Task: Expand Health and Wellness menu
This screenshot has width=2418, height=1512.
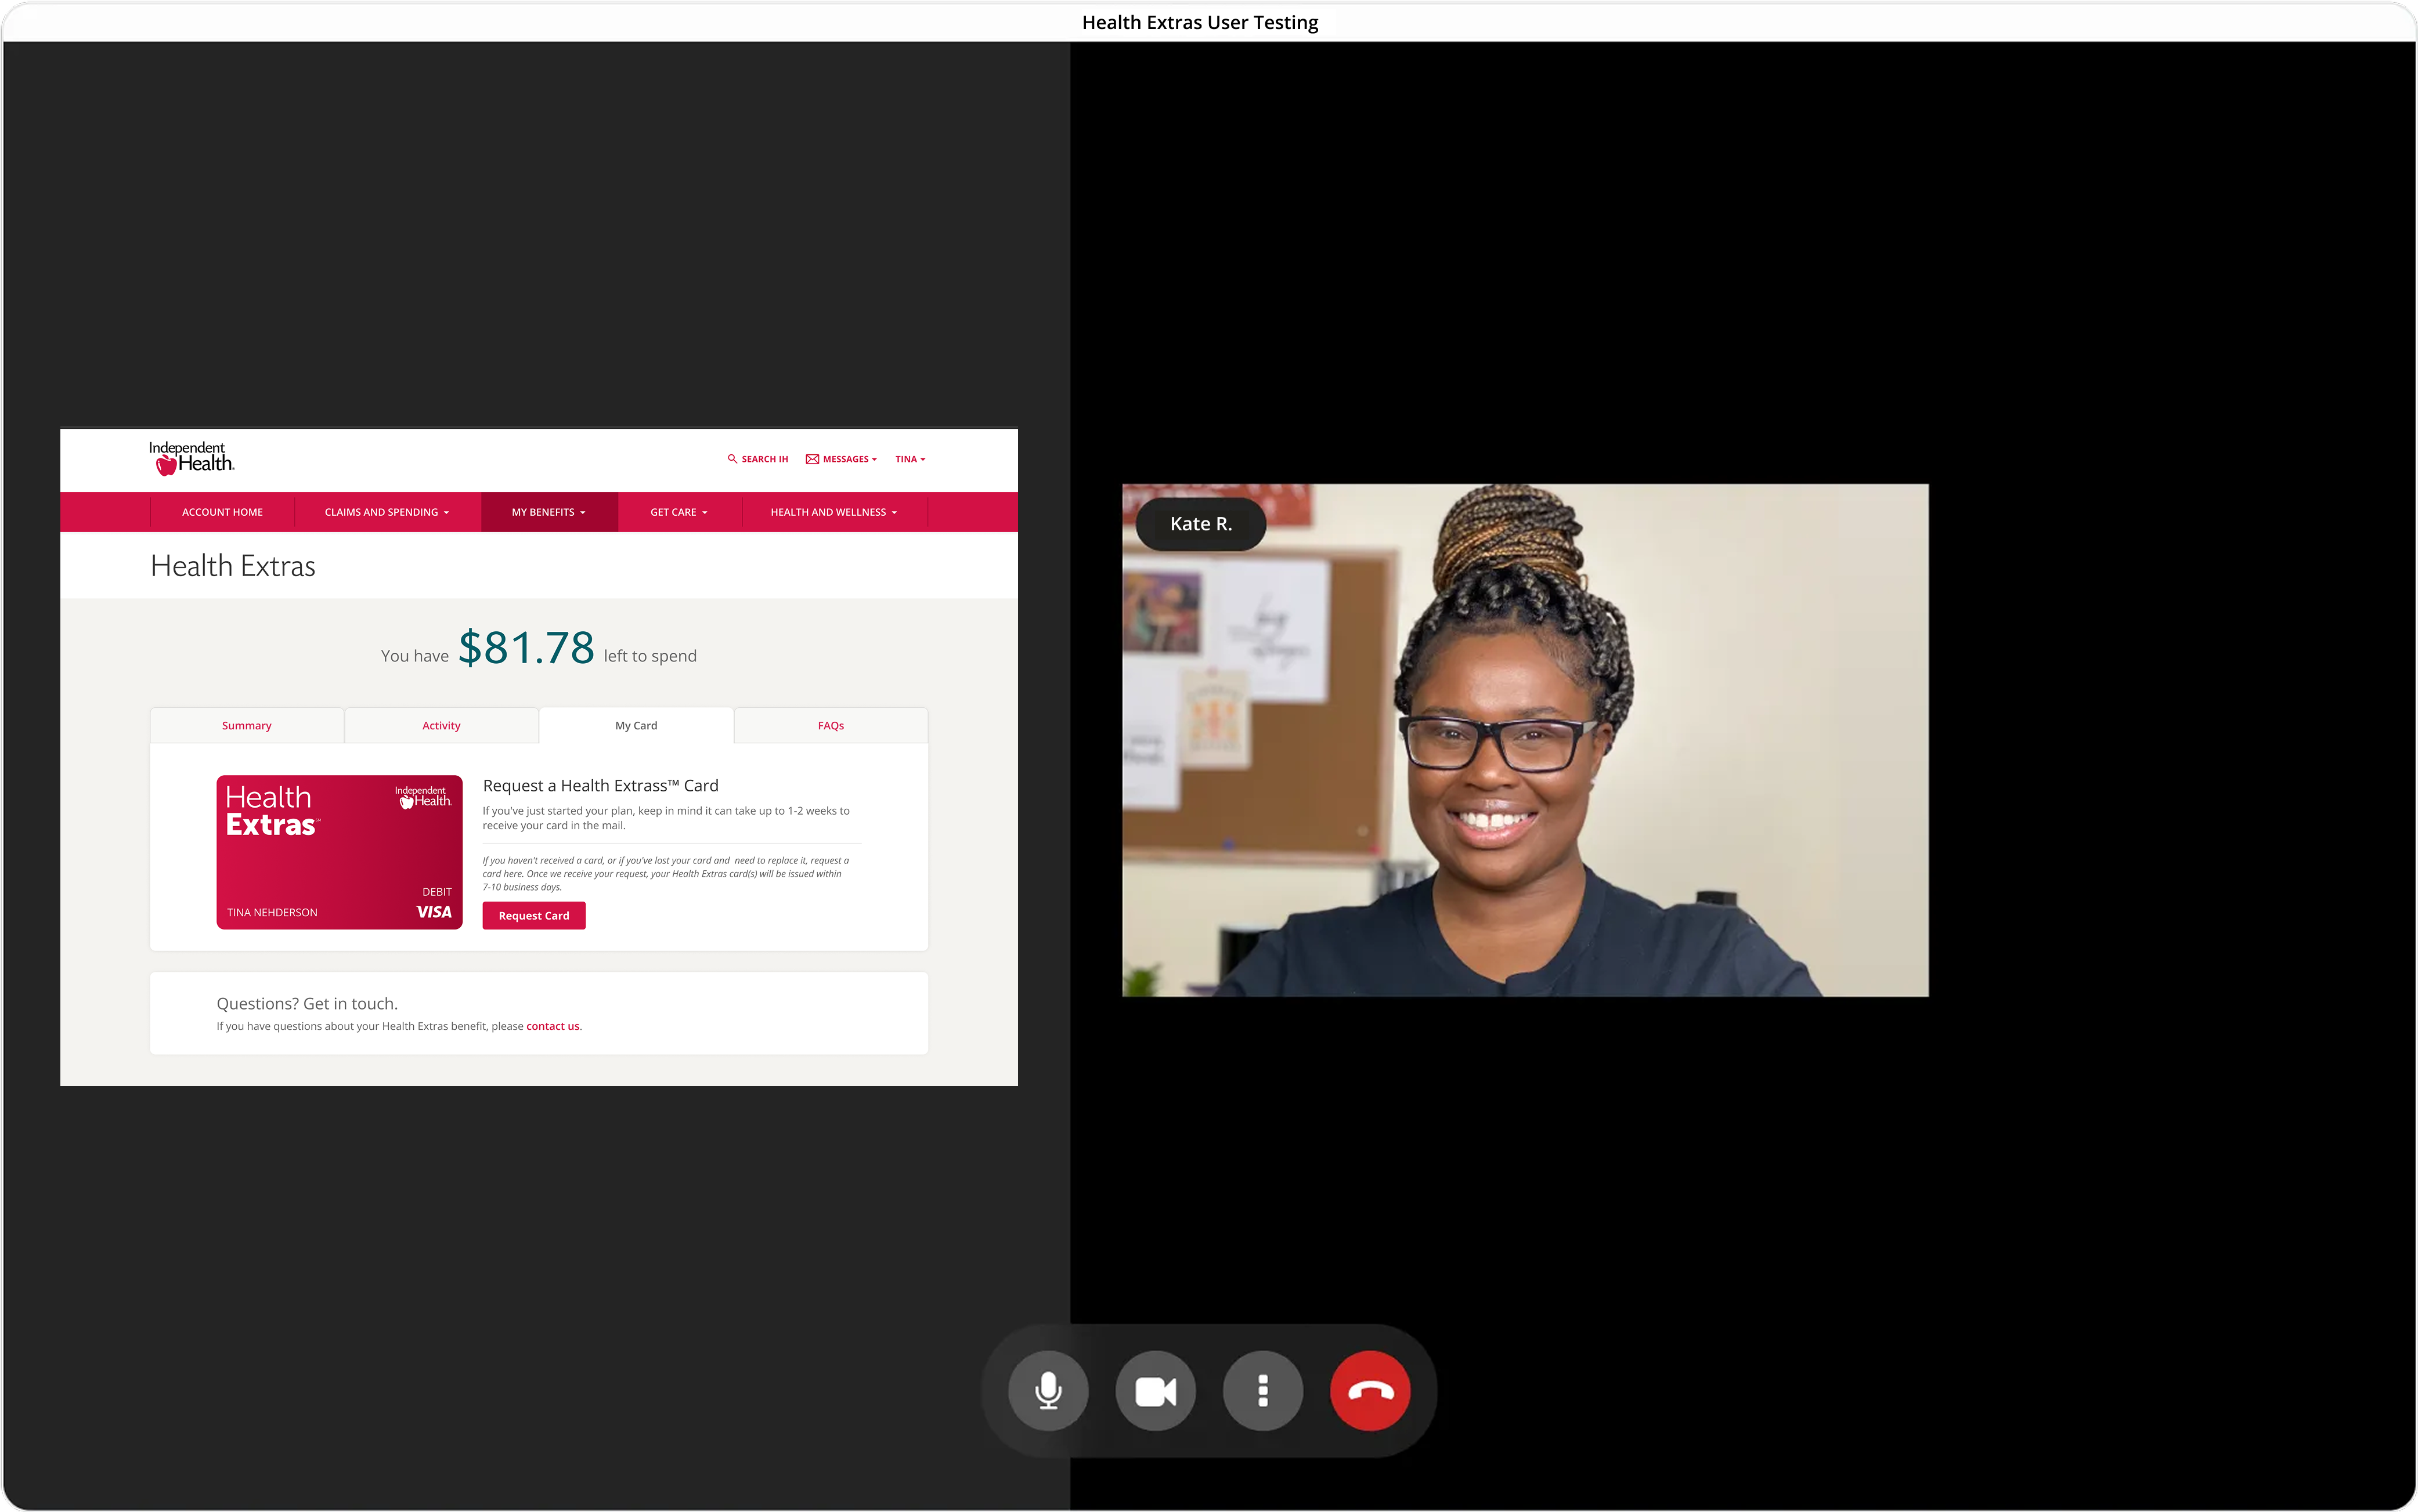Action: pyautogui.click(x=833, y=512)
